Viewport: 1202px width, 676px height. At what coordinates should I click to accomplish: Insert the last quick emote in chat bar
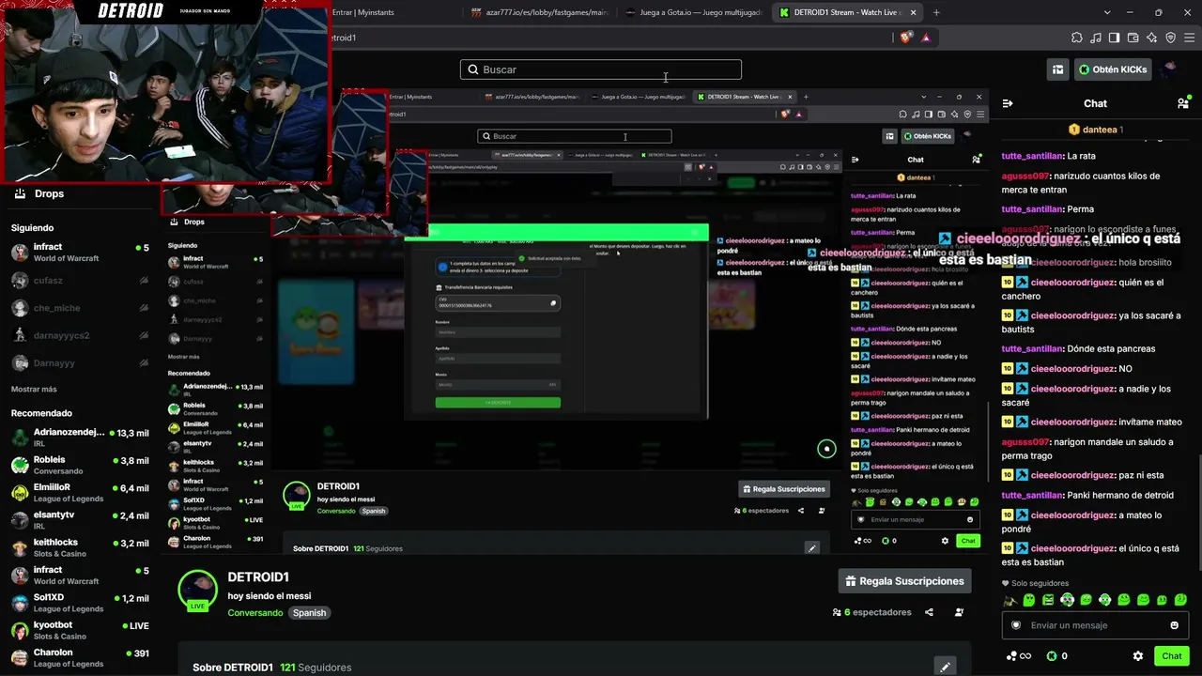point(1180,600)
